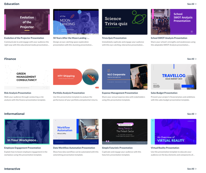Open Employee Engagement Presentation title

tap(23, 148)
